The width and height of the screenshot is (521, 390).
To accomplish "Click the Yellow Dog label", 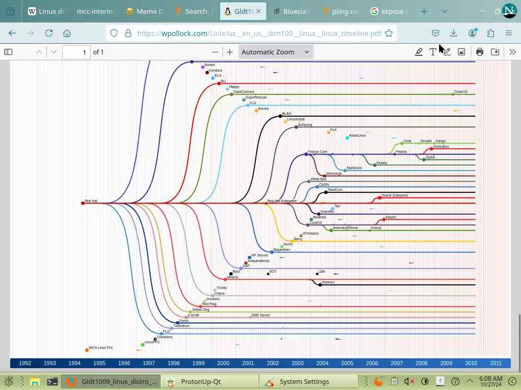I will tap(200, 309).
